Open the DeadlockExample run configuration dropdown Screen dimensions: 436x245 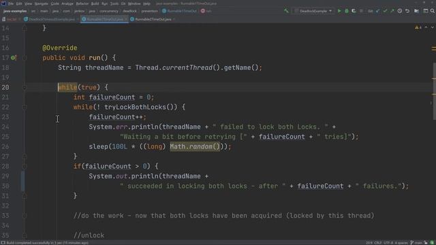point(313,11)
